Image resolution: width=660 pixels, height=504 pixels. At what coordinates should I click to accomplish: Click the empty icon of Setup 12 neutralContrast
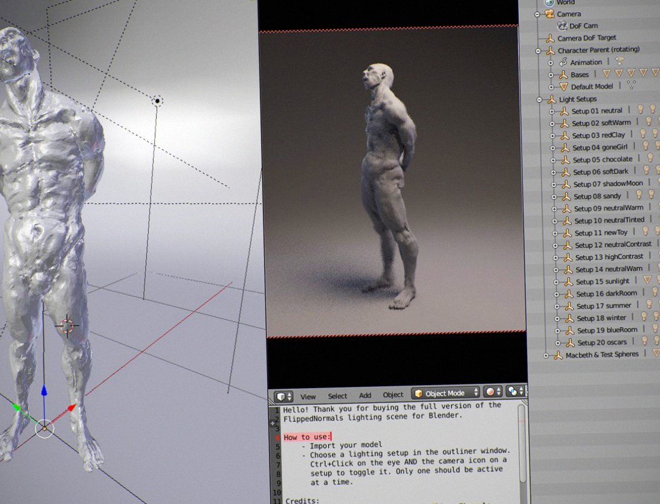pos(568,245)
